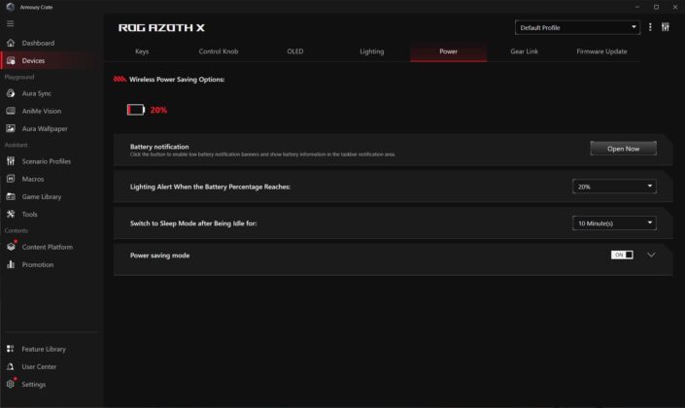This screenshot has height=408, width=685.
Task: Click the Dashboard home icon
Action: pos(11,43)
